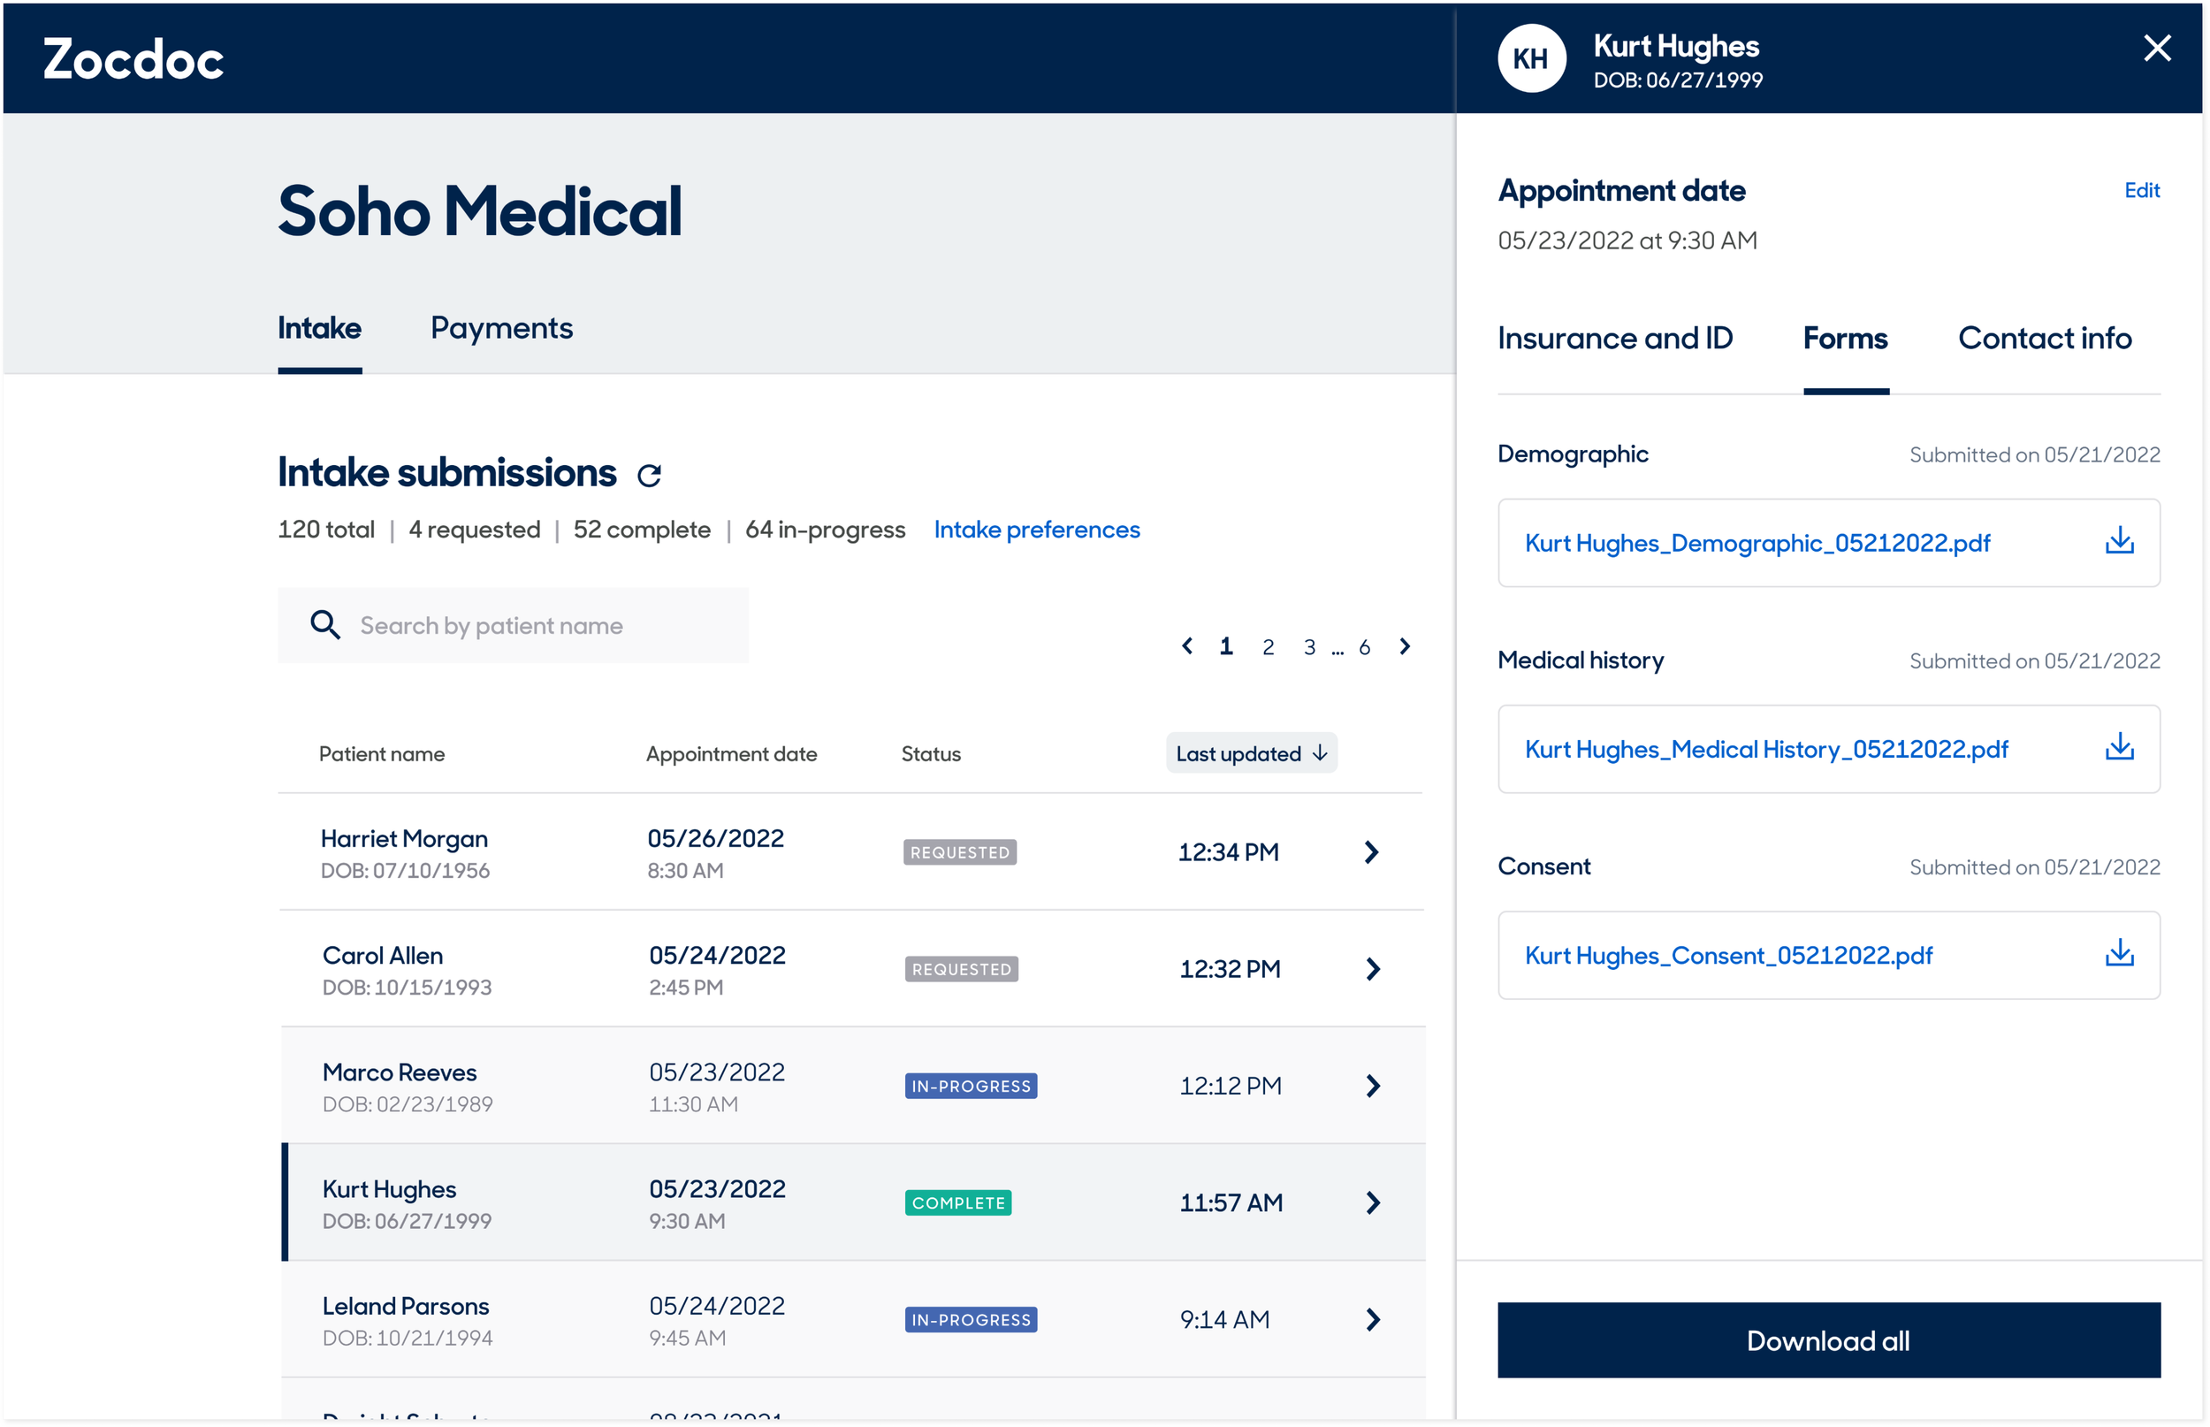Click the refresh icon beside Intake submissions

point(648,476)
